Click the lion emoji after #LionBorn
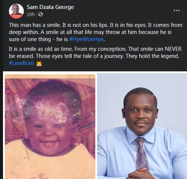The image size is (187, 179). click(x=39, y=64)
